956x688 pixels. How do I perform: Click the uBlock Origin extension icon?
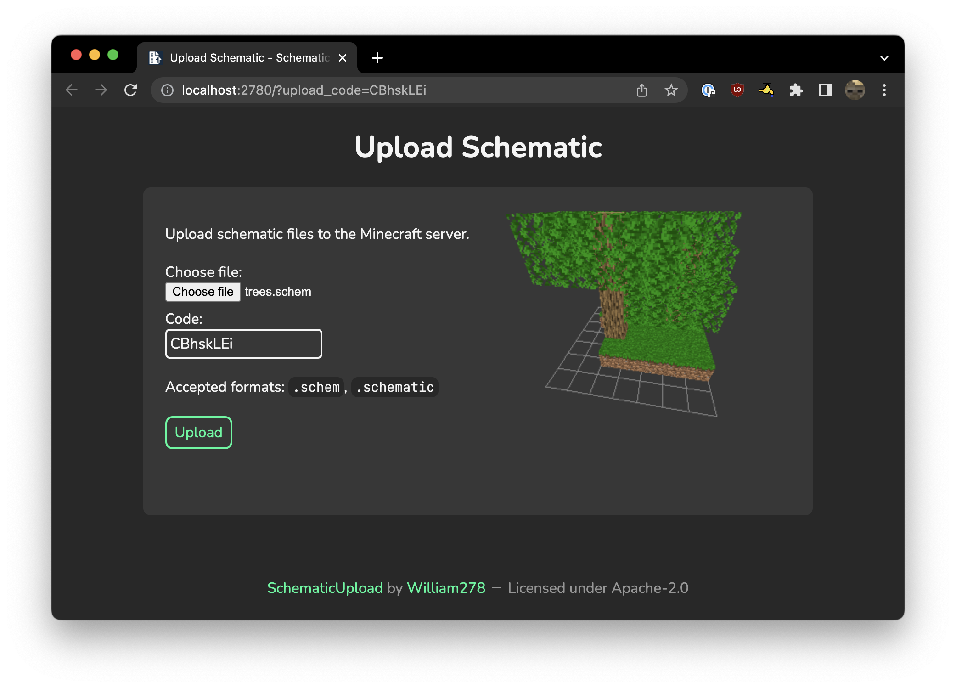coord(737,90)
